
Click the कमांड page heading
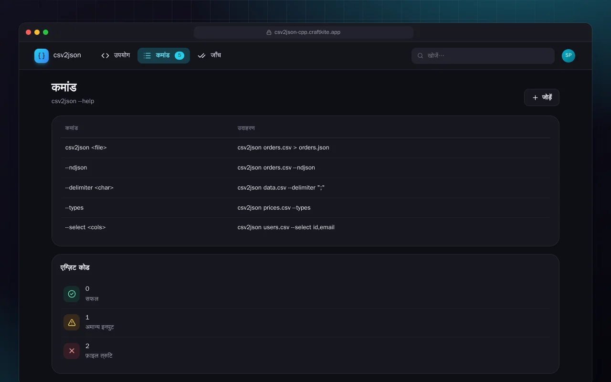[64, 87]
